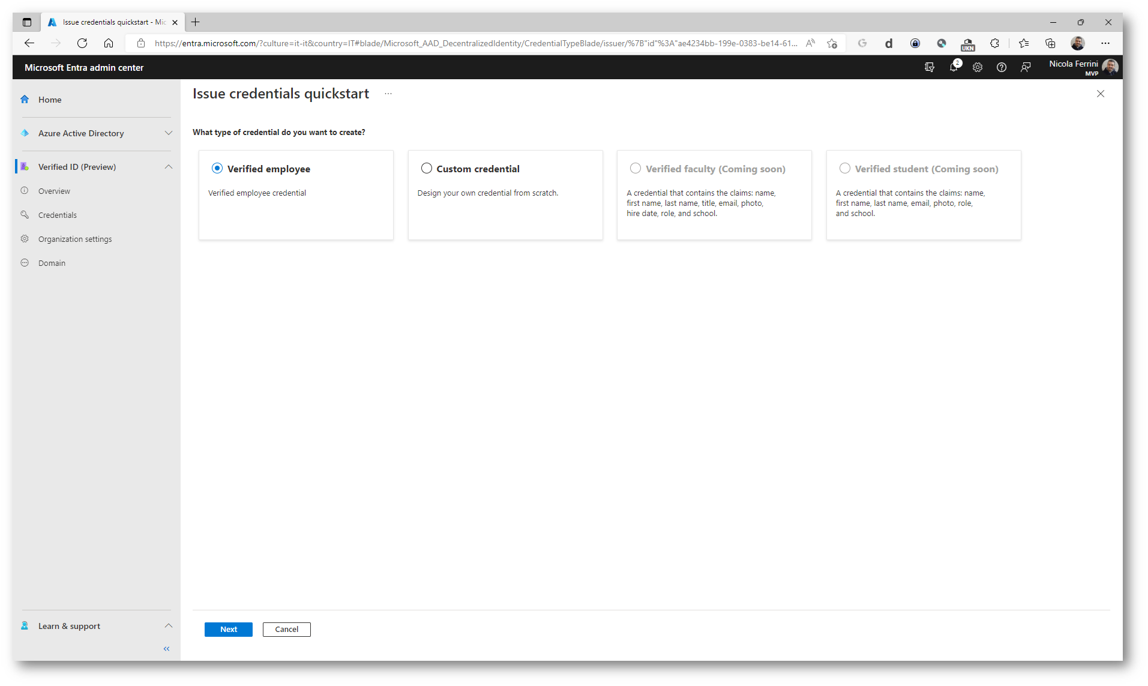This screenshot has width=1148, height=686.
Task: Click the Domain icon in sidebar
Action: (x=25, y=263)
